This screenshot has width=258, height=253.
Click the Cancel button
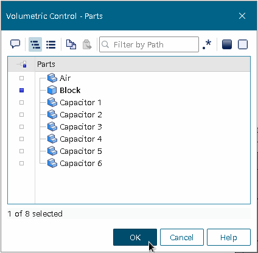[x=182, y=237]
